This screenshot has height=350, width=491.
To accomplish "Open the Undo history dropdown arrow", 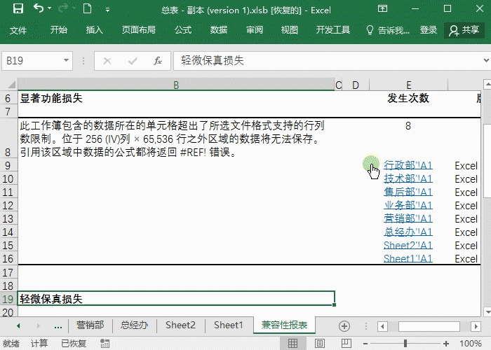I will coord(50,8).
